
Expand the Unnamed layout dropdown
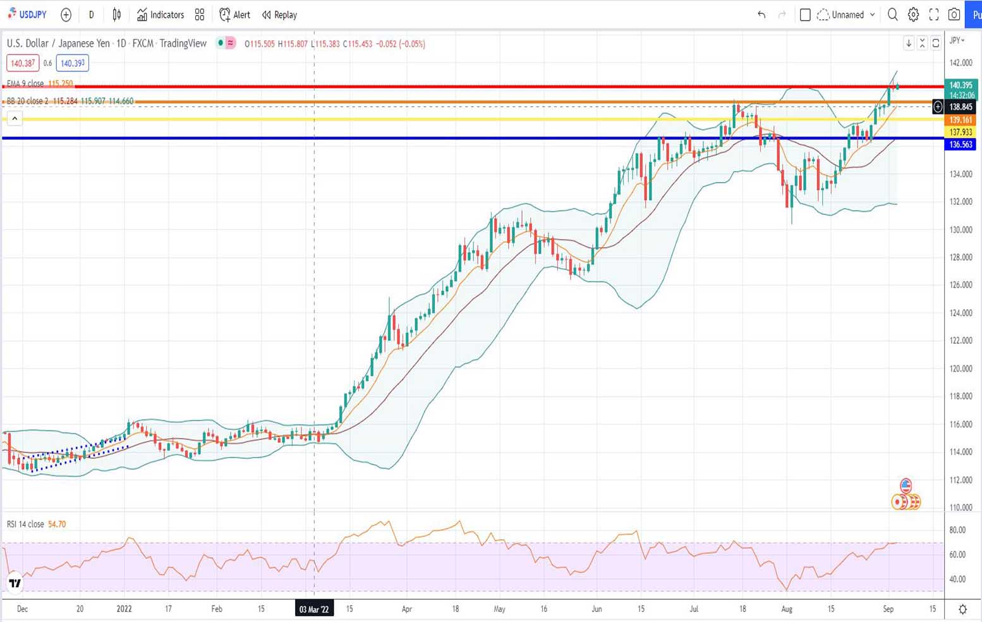(x=873, y=15)
